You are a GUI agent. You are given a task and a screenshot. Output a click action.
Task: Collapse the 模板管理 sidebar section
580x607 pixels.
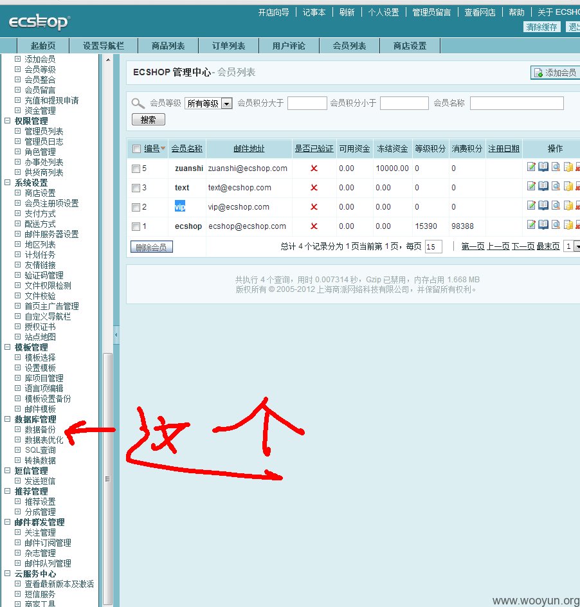(x=7, y=347)
